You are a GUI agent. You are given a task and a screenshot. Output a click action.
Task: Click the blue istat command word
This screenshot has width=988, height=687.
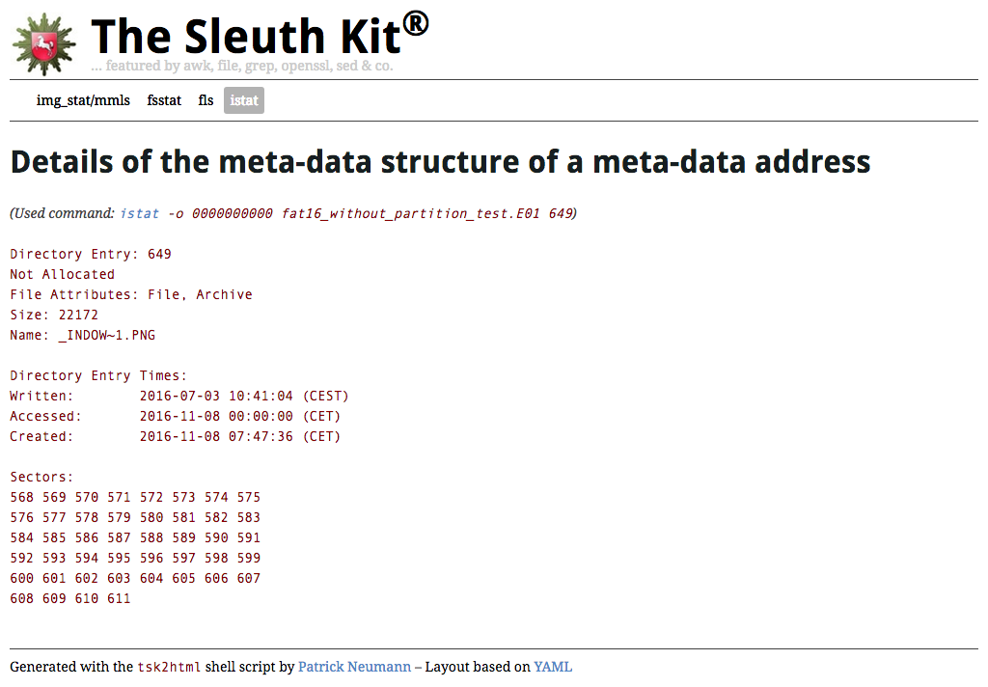pyautogui.click(x=140, y=213)
